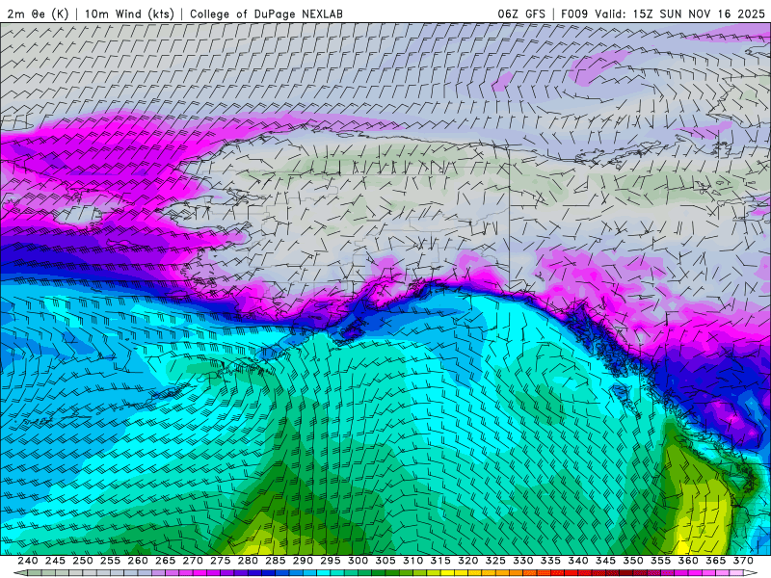Click the "College of DuPage NEXLAB" label
771x578 pixels.
[x=266, y=13]
